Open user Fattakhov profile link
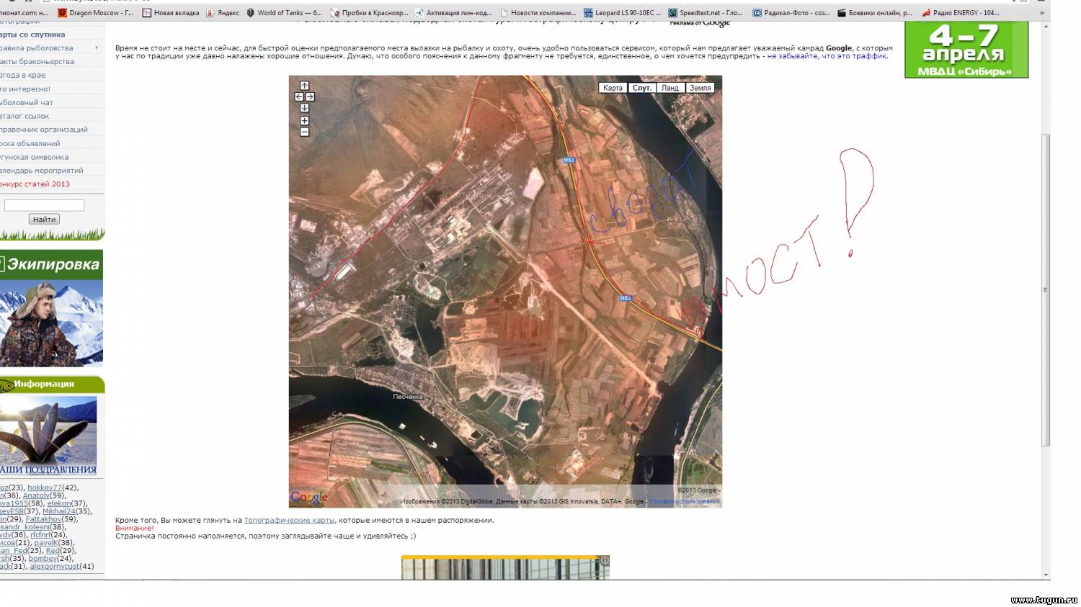Screen dimensions: 1081x607 pos(43,519)
